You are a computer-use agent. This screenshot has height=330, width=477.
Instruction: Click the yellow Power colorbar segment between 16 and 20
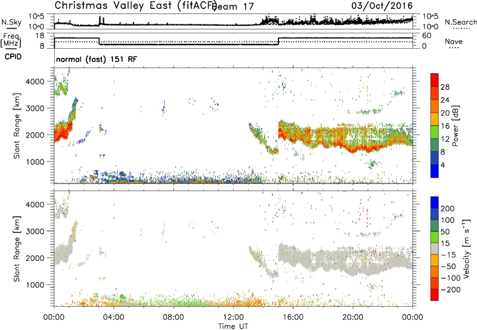coord(435,119)
